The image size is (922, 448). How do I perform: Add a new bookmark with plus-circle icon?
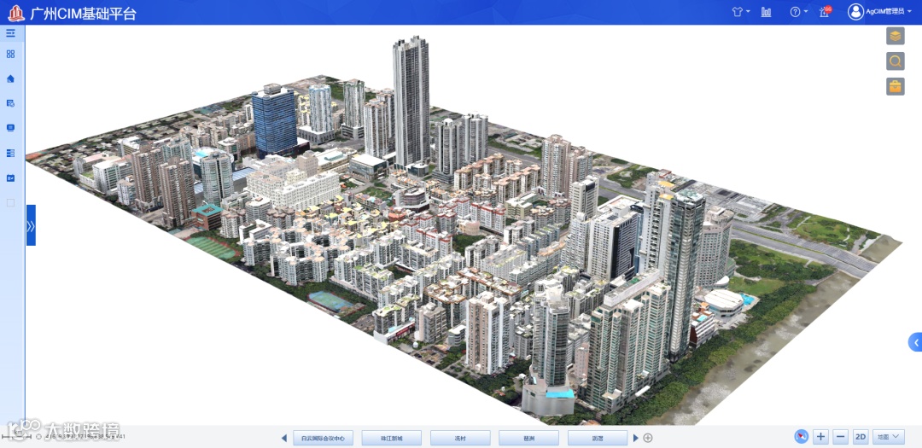[x=648, y=438]
